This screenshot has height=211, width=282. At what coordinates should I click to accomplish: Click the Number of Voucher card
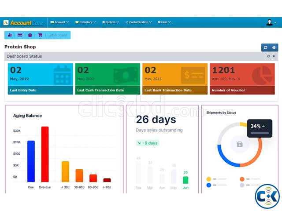(242, 79)
